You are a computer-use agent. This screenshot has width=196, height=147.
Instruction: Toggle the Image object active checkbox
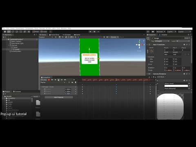(x=152, y=38)
